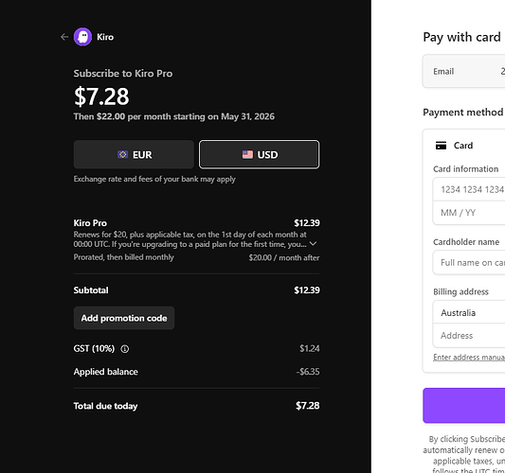Expand Kiro Pro description chevron
The width and height of the screenshot is (505, 473).
tap(313, 244)
